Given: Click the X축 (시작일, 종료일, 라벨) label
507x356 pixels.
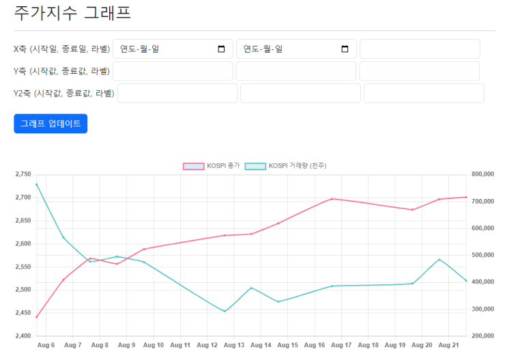Looking at the screenshot, I should [62, 49].
